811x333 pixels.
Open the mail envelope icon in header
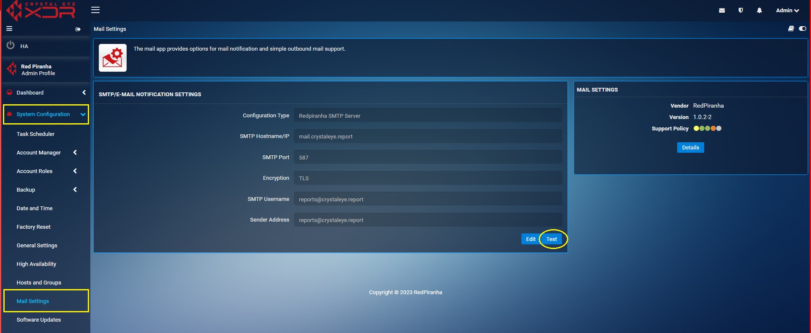[722, 11]
